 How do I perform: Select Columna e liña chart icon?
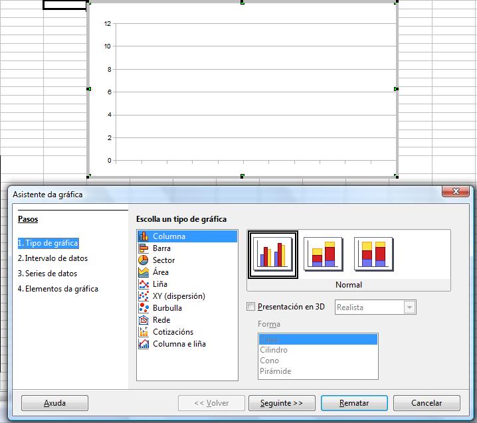(x=143, y=344)
